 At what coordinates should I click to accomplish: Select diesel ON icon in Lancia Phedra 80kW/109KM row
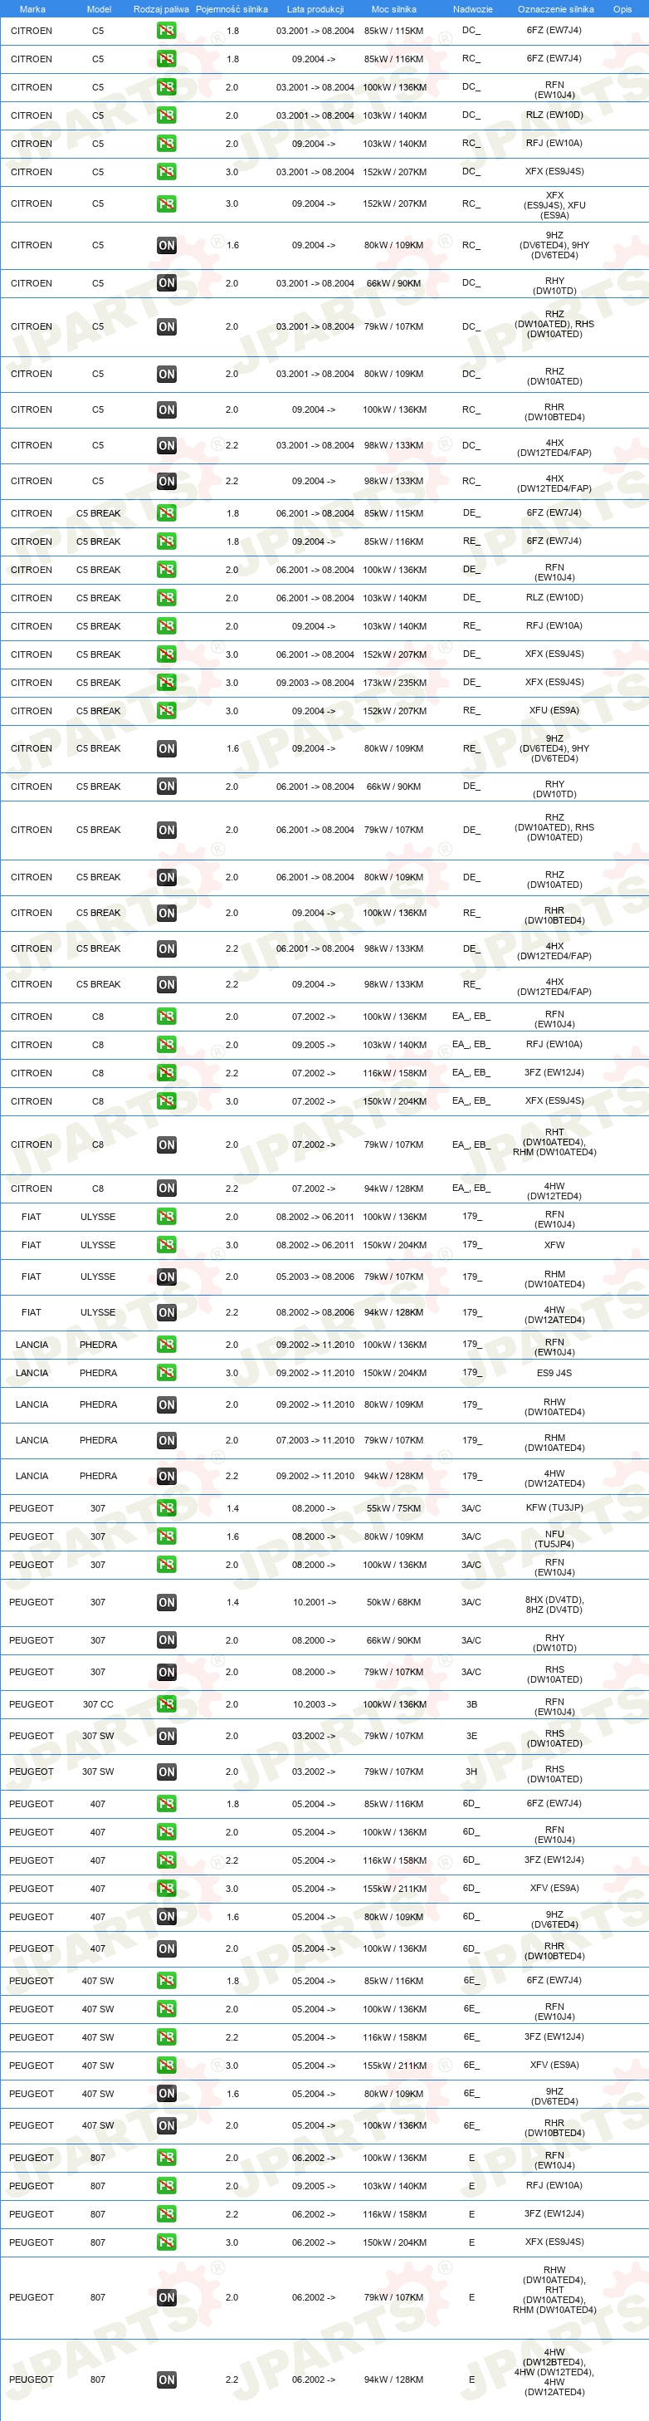(x=166, y=1405)
